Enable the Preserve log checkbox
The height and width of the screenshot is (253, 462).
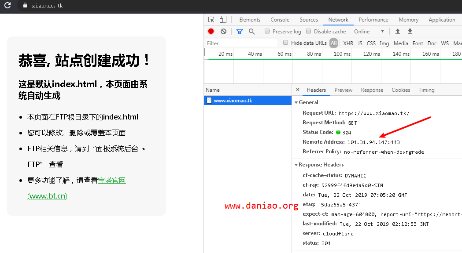[x=267, y=31]
